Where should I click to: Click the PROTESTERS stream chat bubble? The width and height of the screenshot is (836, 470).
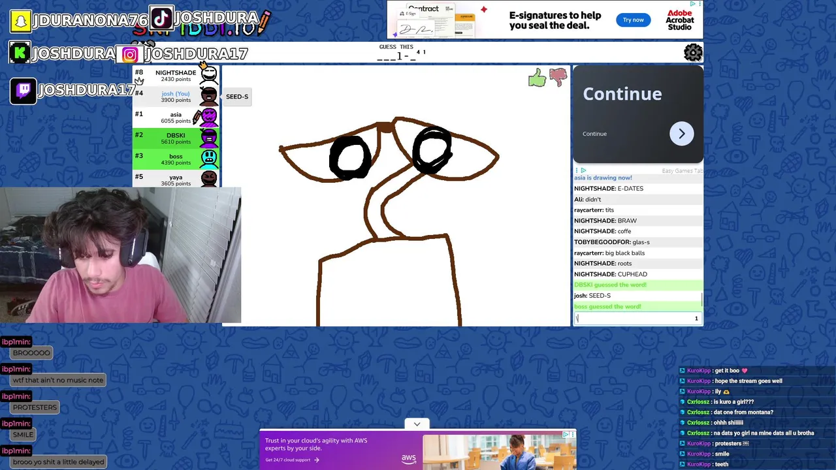pos(35,407)
